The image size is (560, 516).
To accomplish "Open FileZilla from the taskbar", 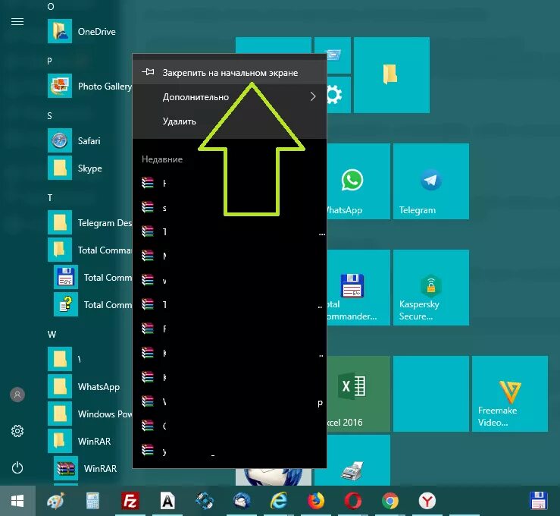I will pyautogui.click(x=130, y=501).
